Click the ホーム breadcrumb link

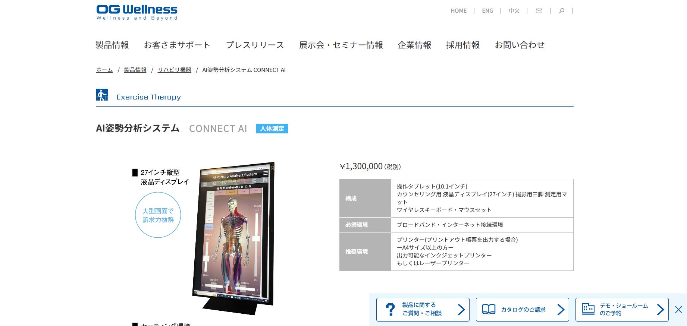click(x=104, y=70)
